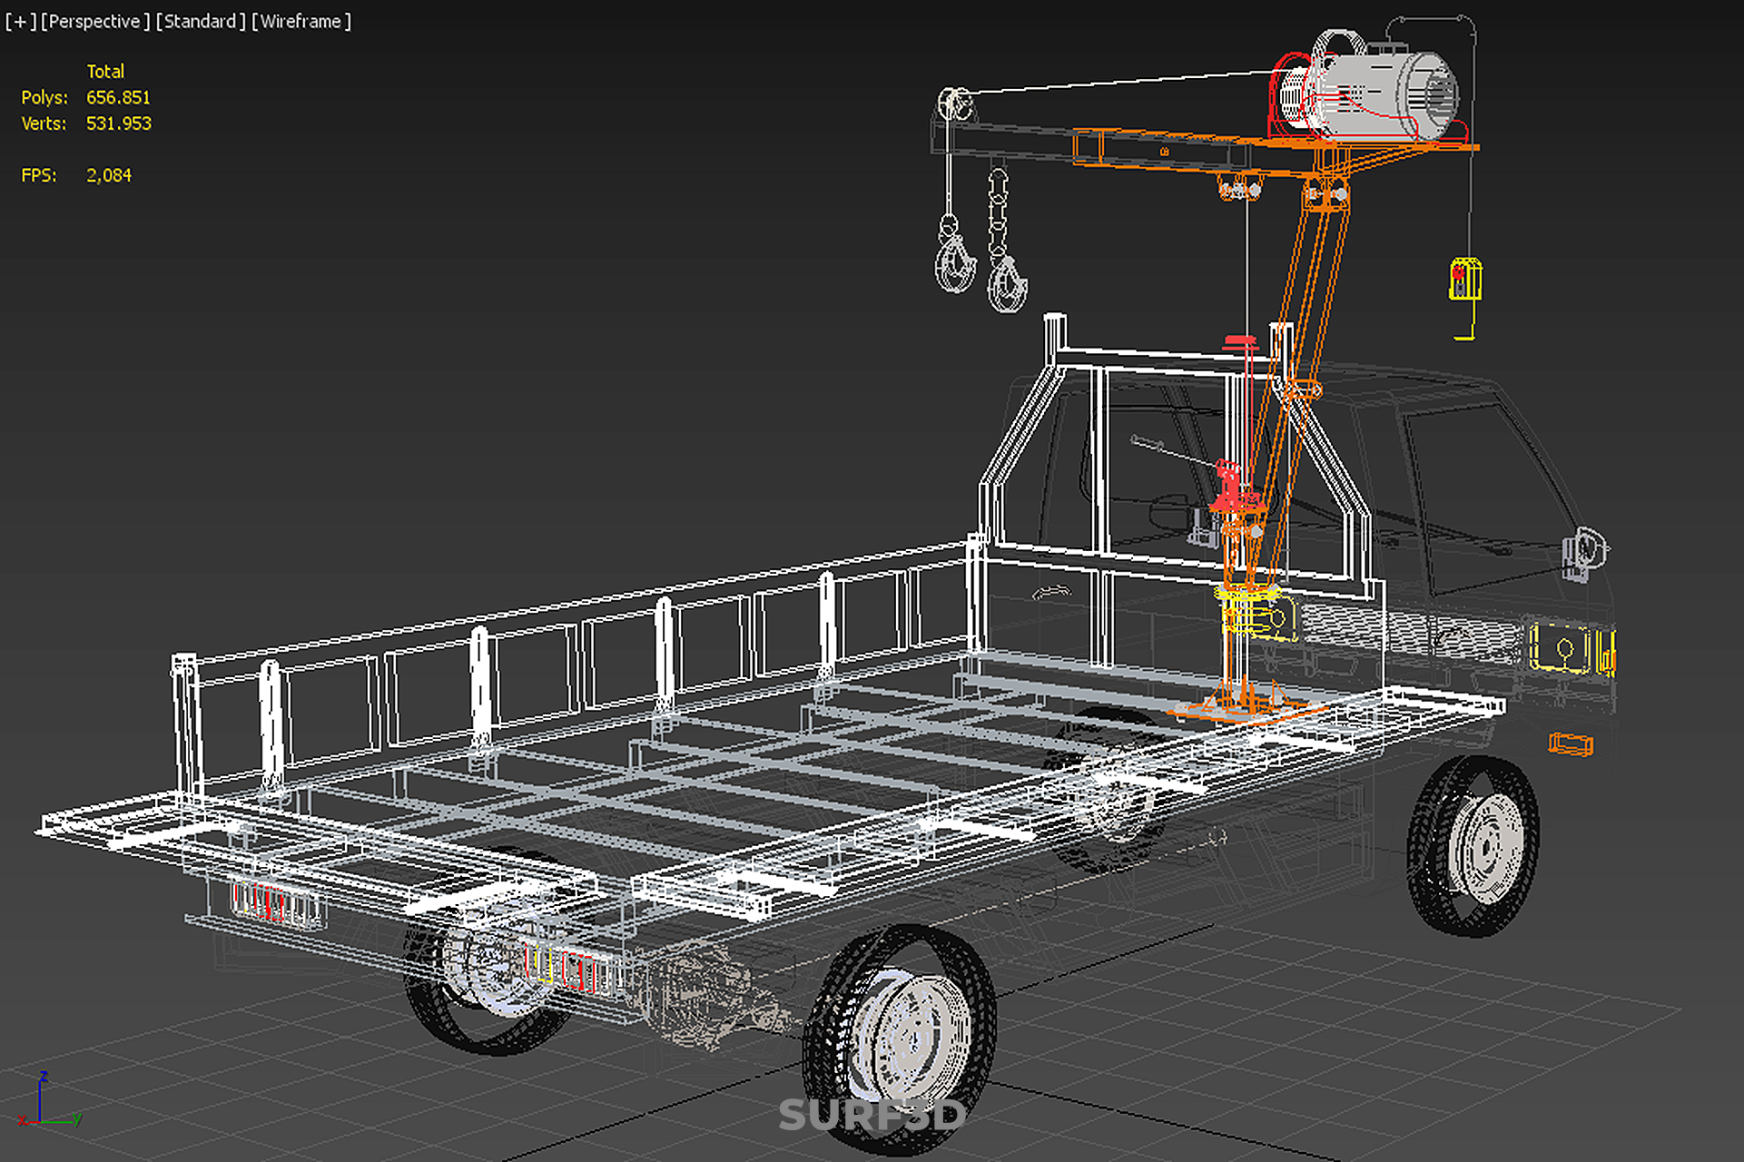Screen dimensions: 1744x1162
Task: Click the [Perspective] viewport label
Action: pos(95,21)
